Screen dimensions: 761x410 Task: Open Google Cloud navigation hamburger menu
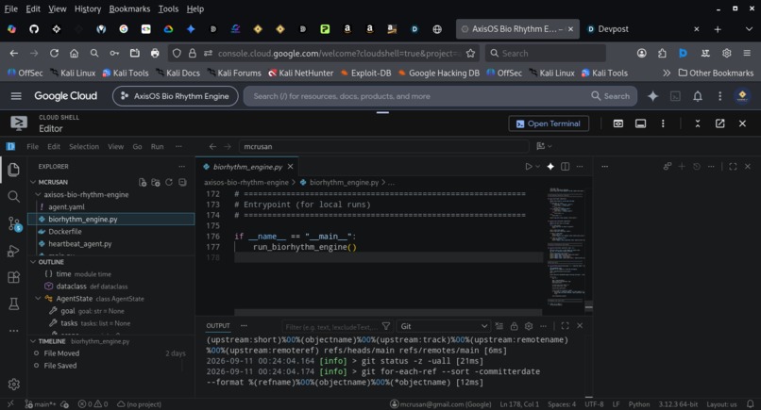pyautogui.click(x=16, y=96)
